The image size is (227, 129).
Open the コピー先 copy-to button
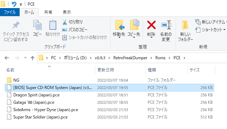pyautogui.click(x=134, y=29)
